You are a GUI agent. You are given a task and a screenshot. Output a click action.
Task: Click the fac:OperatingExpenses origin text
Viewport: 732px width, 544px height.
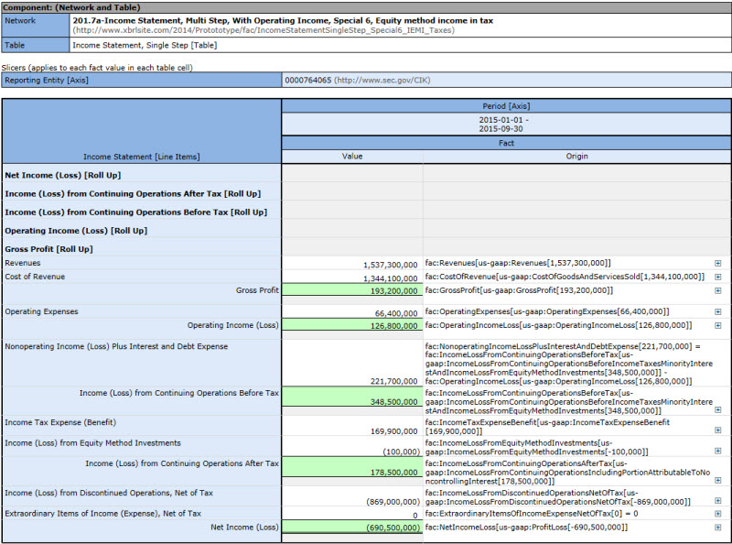click(x=547, y=311)
